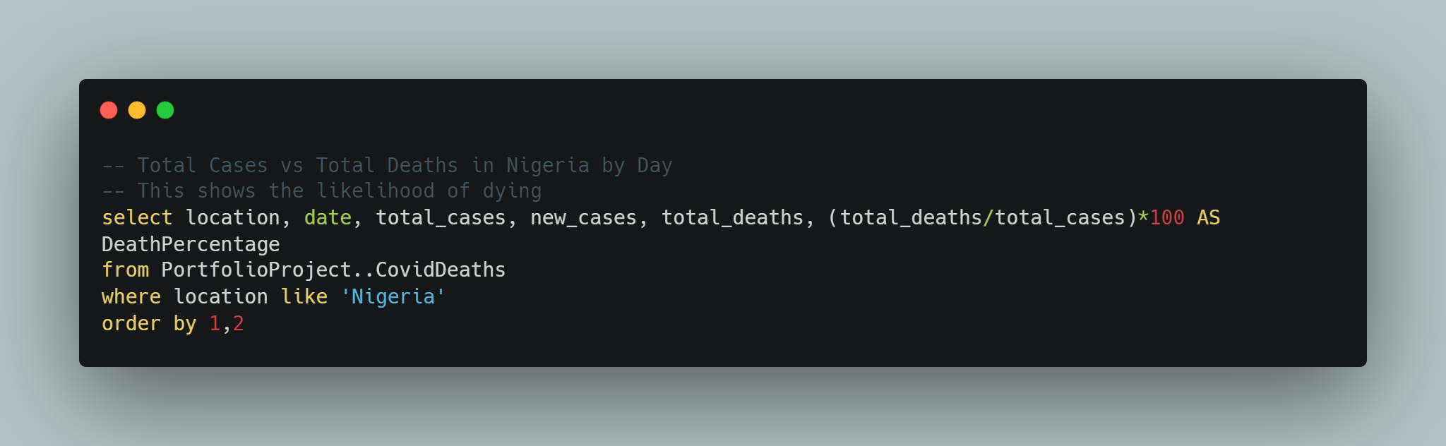Click 'order by' clause text
This screenshot has height=446, width=1446.
pos(149,323)
